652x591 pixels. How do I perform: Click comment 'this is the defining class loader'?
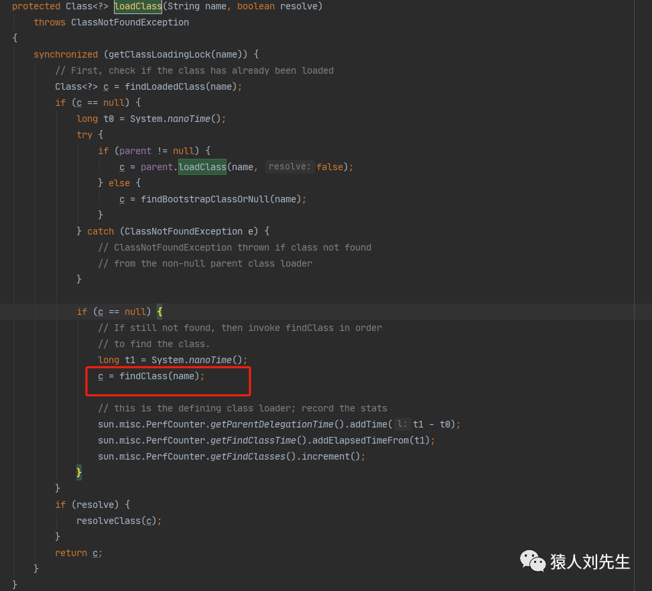(x=243, y=409)
